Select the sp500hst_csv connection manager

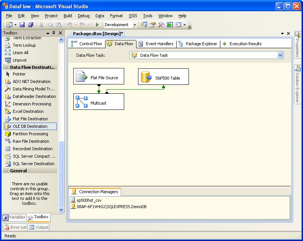pyautogui.click(x=86, y=200)
